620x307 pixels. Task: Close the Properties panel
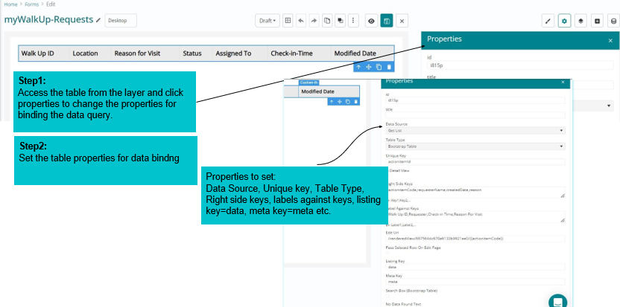[610, 39]
